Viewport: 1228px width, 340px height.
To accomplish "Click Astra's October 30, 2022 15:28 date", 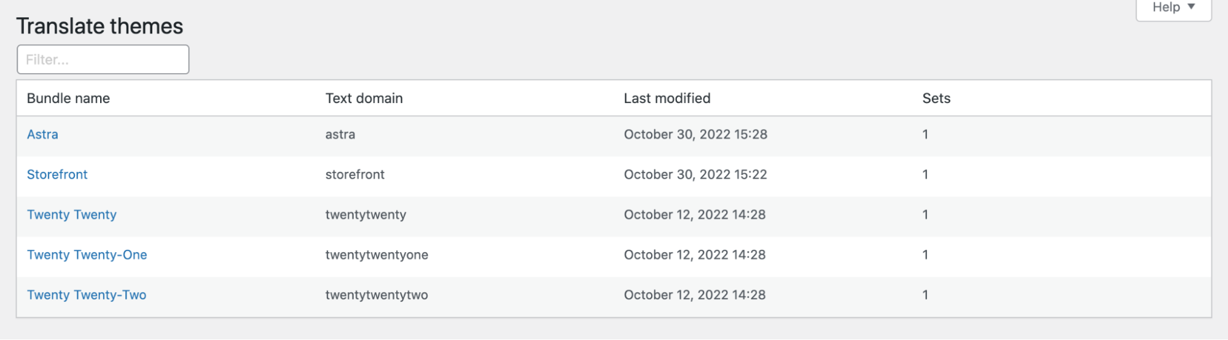I will point(695,134).
